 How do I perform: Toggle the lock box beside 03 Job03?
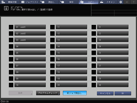tap(11, 40)
